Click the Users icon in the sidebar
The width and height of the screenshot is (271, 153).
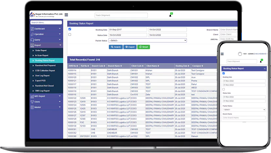[32, 102]
